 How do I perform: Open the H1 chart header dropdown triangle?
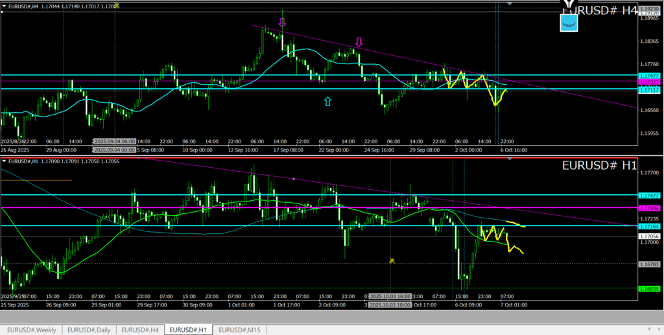point(4,161)
